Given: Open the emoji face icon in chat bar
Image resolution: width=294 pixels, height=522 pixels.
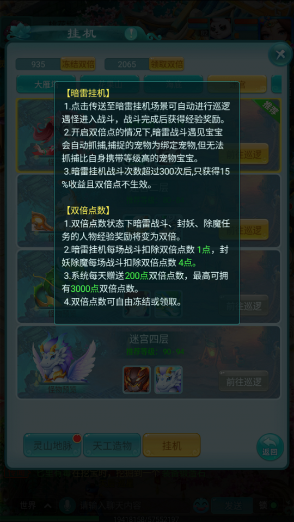Looking at the screenshot, I should 201,506.
